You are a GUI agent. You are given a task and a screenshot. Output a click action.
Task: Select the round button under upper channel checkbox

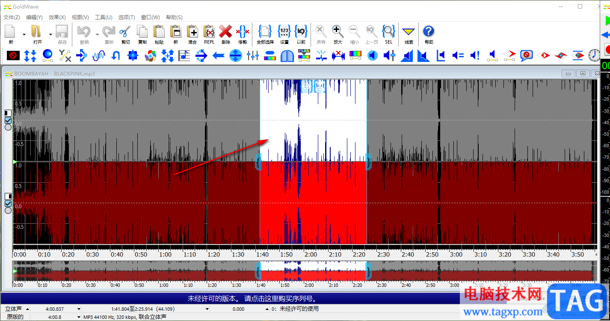point(8,127)
